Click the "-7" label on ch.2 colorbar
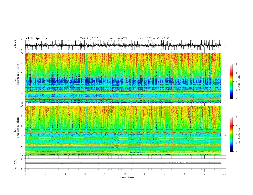The width and height of the screenshot is (253, 195). click(x=235, y=151)
